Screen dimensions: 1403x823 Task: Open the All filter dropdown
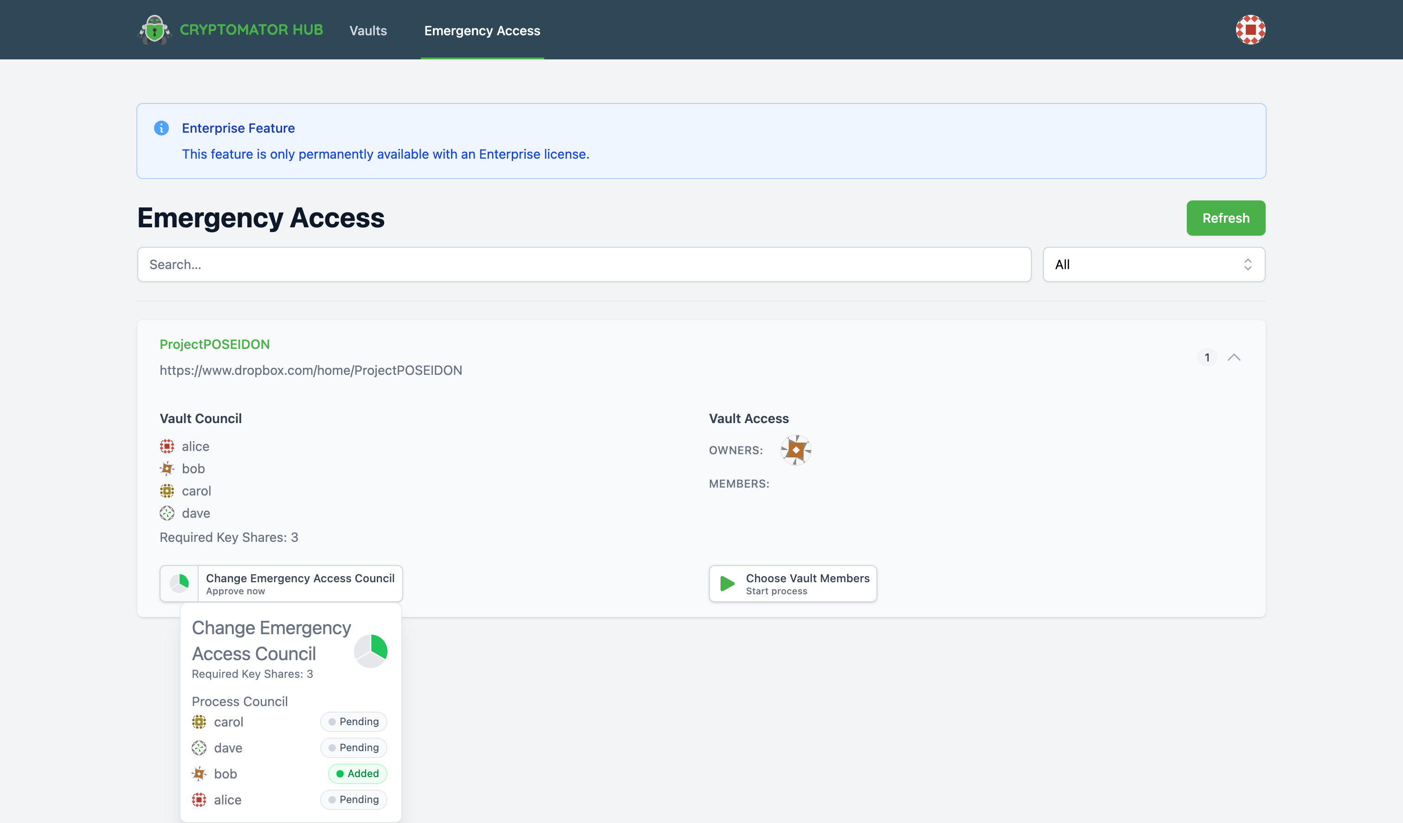pyautogui.click(x=1153, y=264)
